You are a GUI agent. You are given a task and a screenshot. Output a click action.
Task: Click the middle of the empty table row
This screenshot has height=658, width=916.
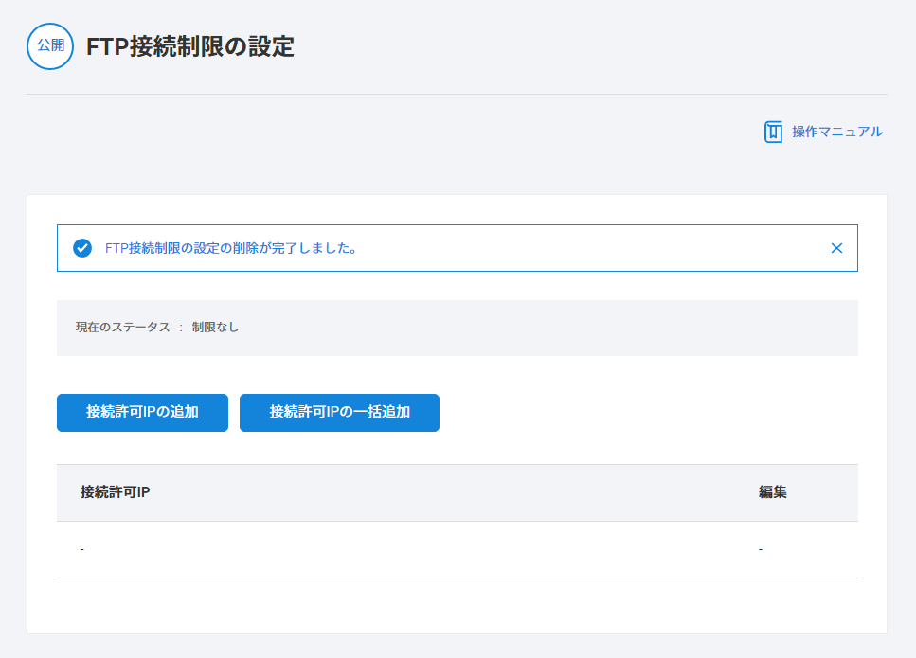457,550
